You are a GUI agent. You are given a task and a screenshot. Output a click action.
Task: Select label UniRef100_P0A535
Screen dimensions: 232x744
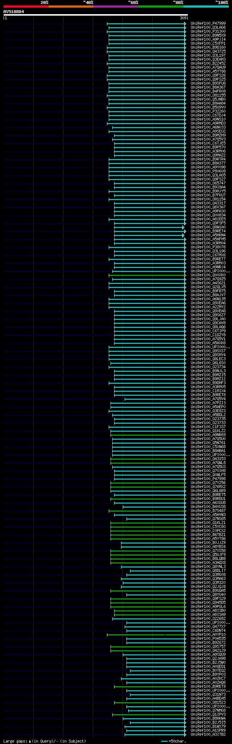click(x=208, y=638)
